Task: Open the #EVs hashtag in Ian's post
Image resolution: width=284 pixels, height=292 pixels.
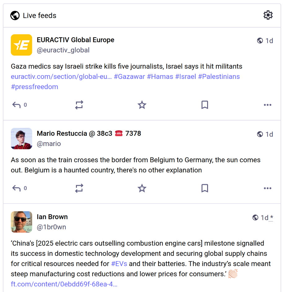Action: point(119,264)
